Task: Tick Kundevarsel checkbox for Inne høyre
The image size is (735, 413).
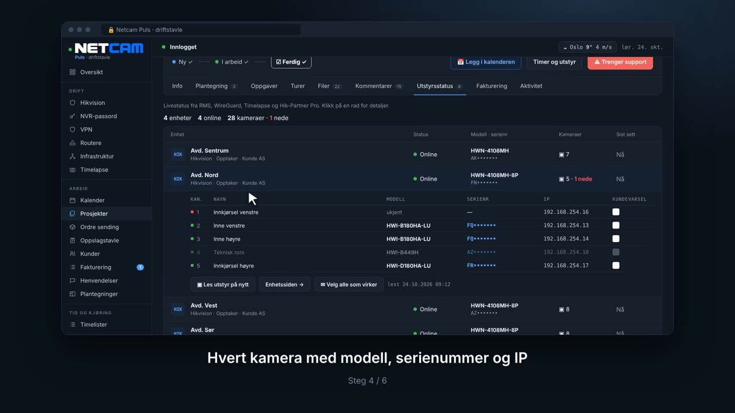Action: click(616, 239)
